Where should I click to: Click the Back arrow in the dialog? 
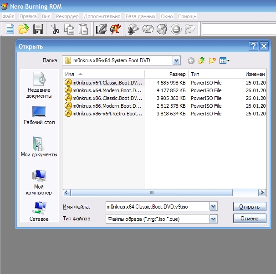(191, 61)
